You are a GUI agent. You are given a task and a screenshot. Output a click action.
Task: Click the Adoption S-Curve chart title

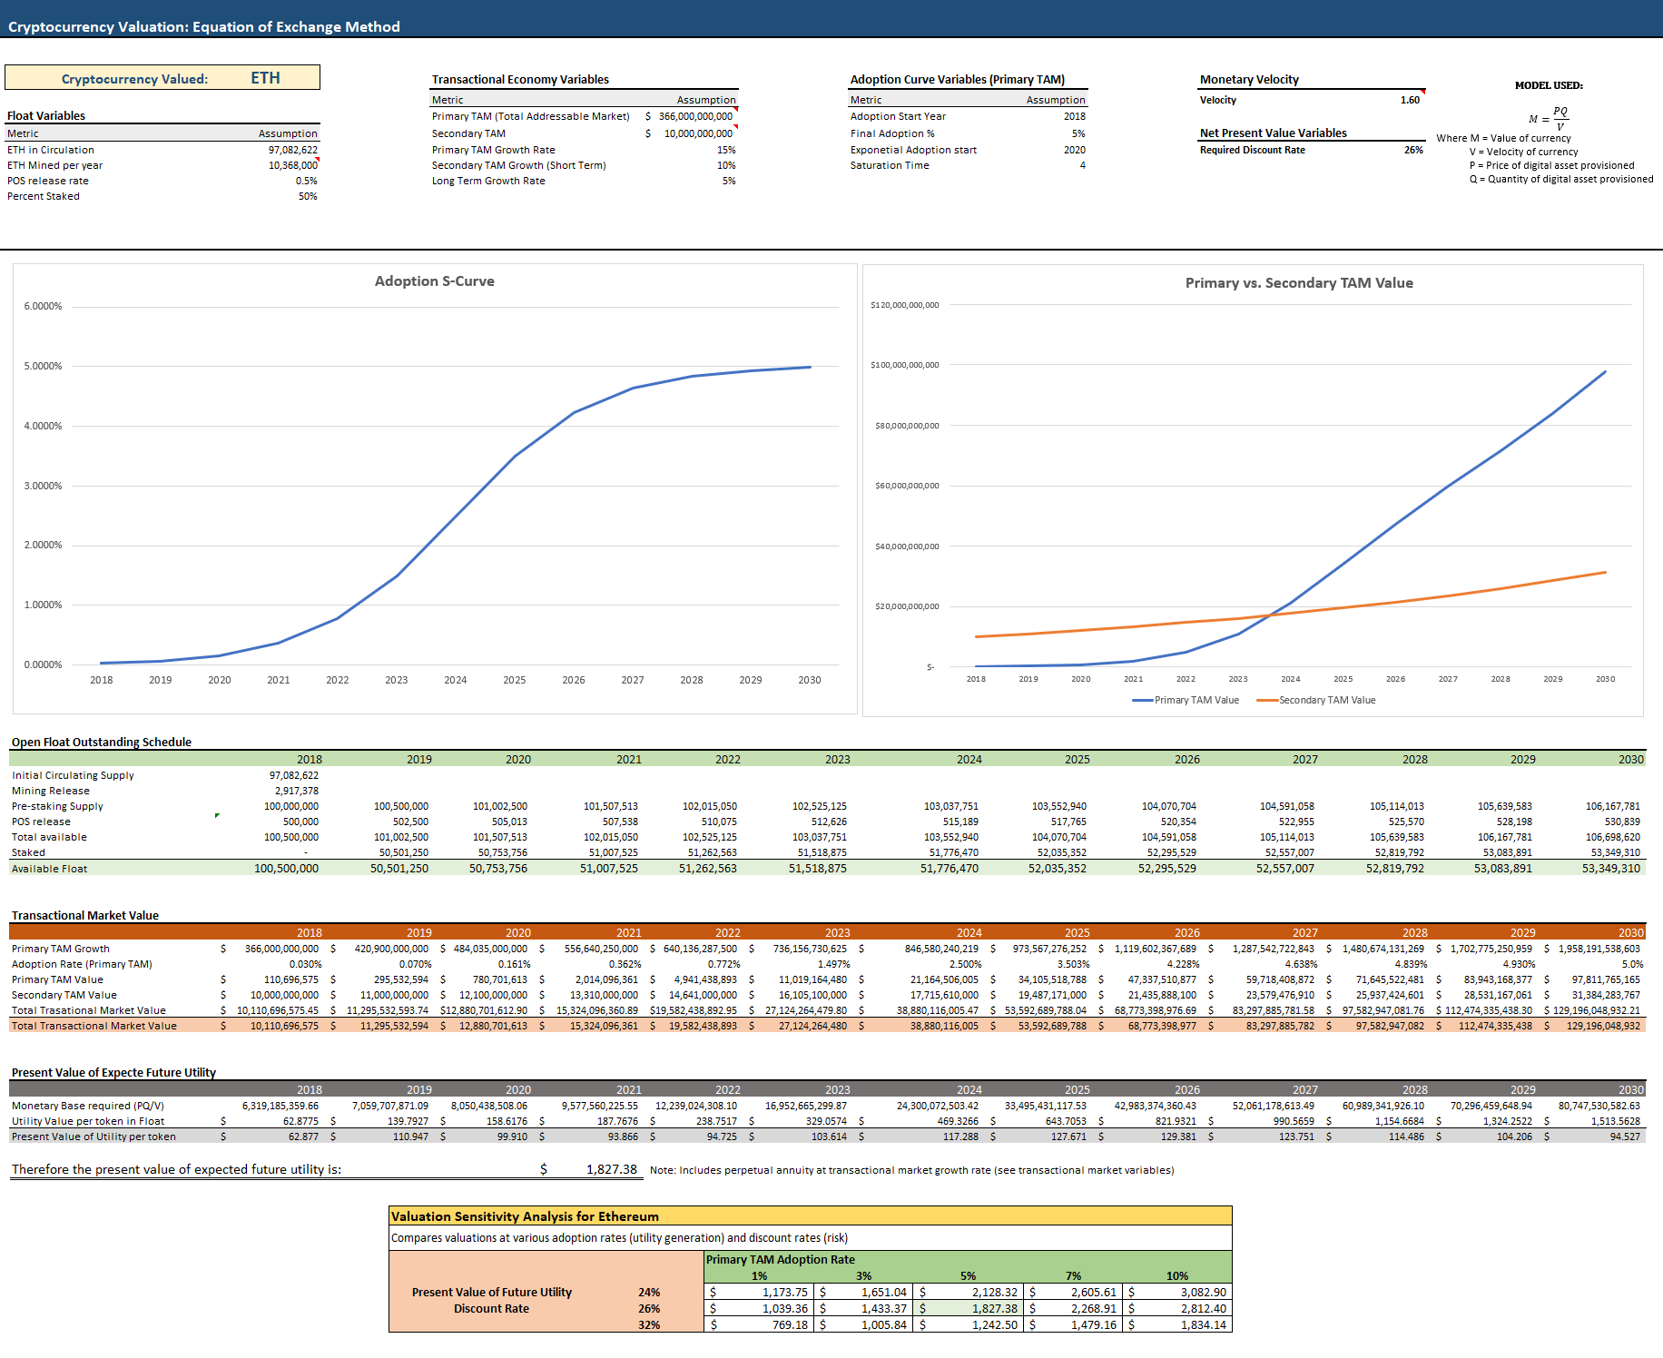pos(435,281)
